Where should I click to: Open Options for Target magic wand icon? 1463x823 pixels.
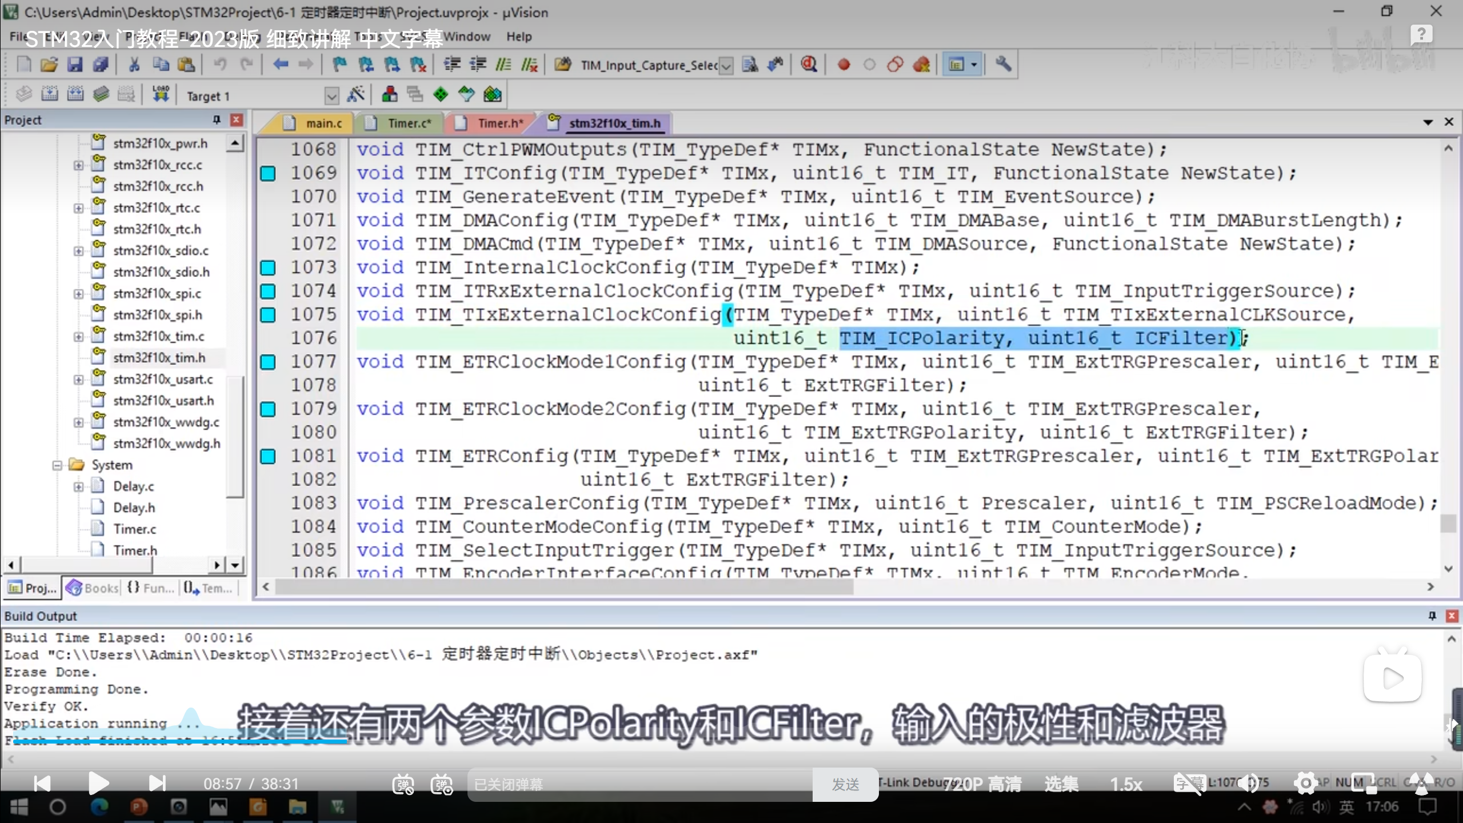(355, 95)
